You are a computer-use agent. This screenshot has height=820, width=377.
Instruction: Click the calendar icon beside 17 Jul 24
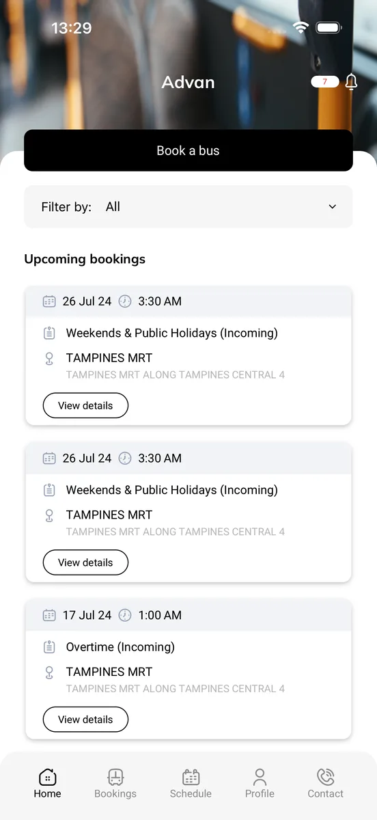pos(49,615)
